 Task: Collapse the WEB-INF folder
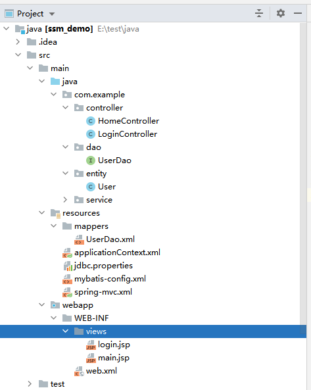[54, 318]
